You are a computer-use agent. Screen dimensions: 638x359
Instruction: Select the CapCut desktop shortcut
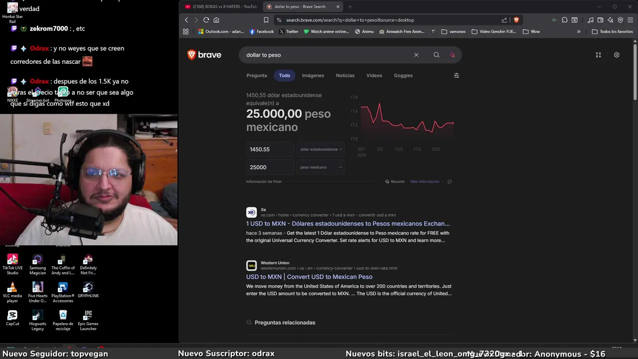(12, 318)
